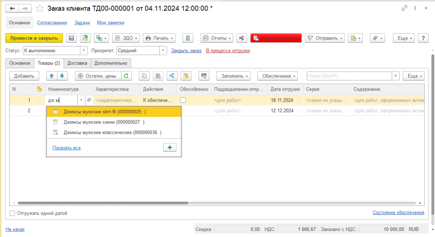This screenshot has height=237, width=435.
Task: Open the create-based-on icon menu
Action: pos(101,38)
